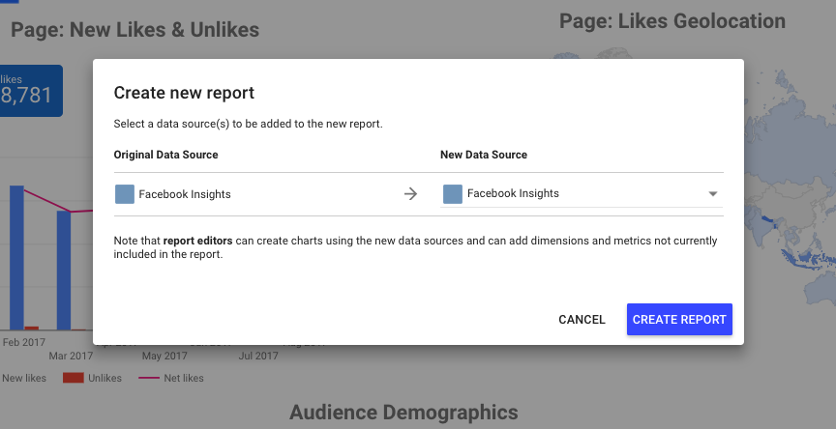Click the New likes legend label
836x429 pixels.
(x=25, y=378)
